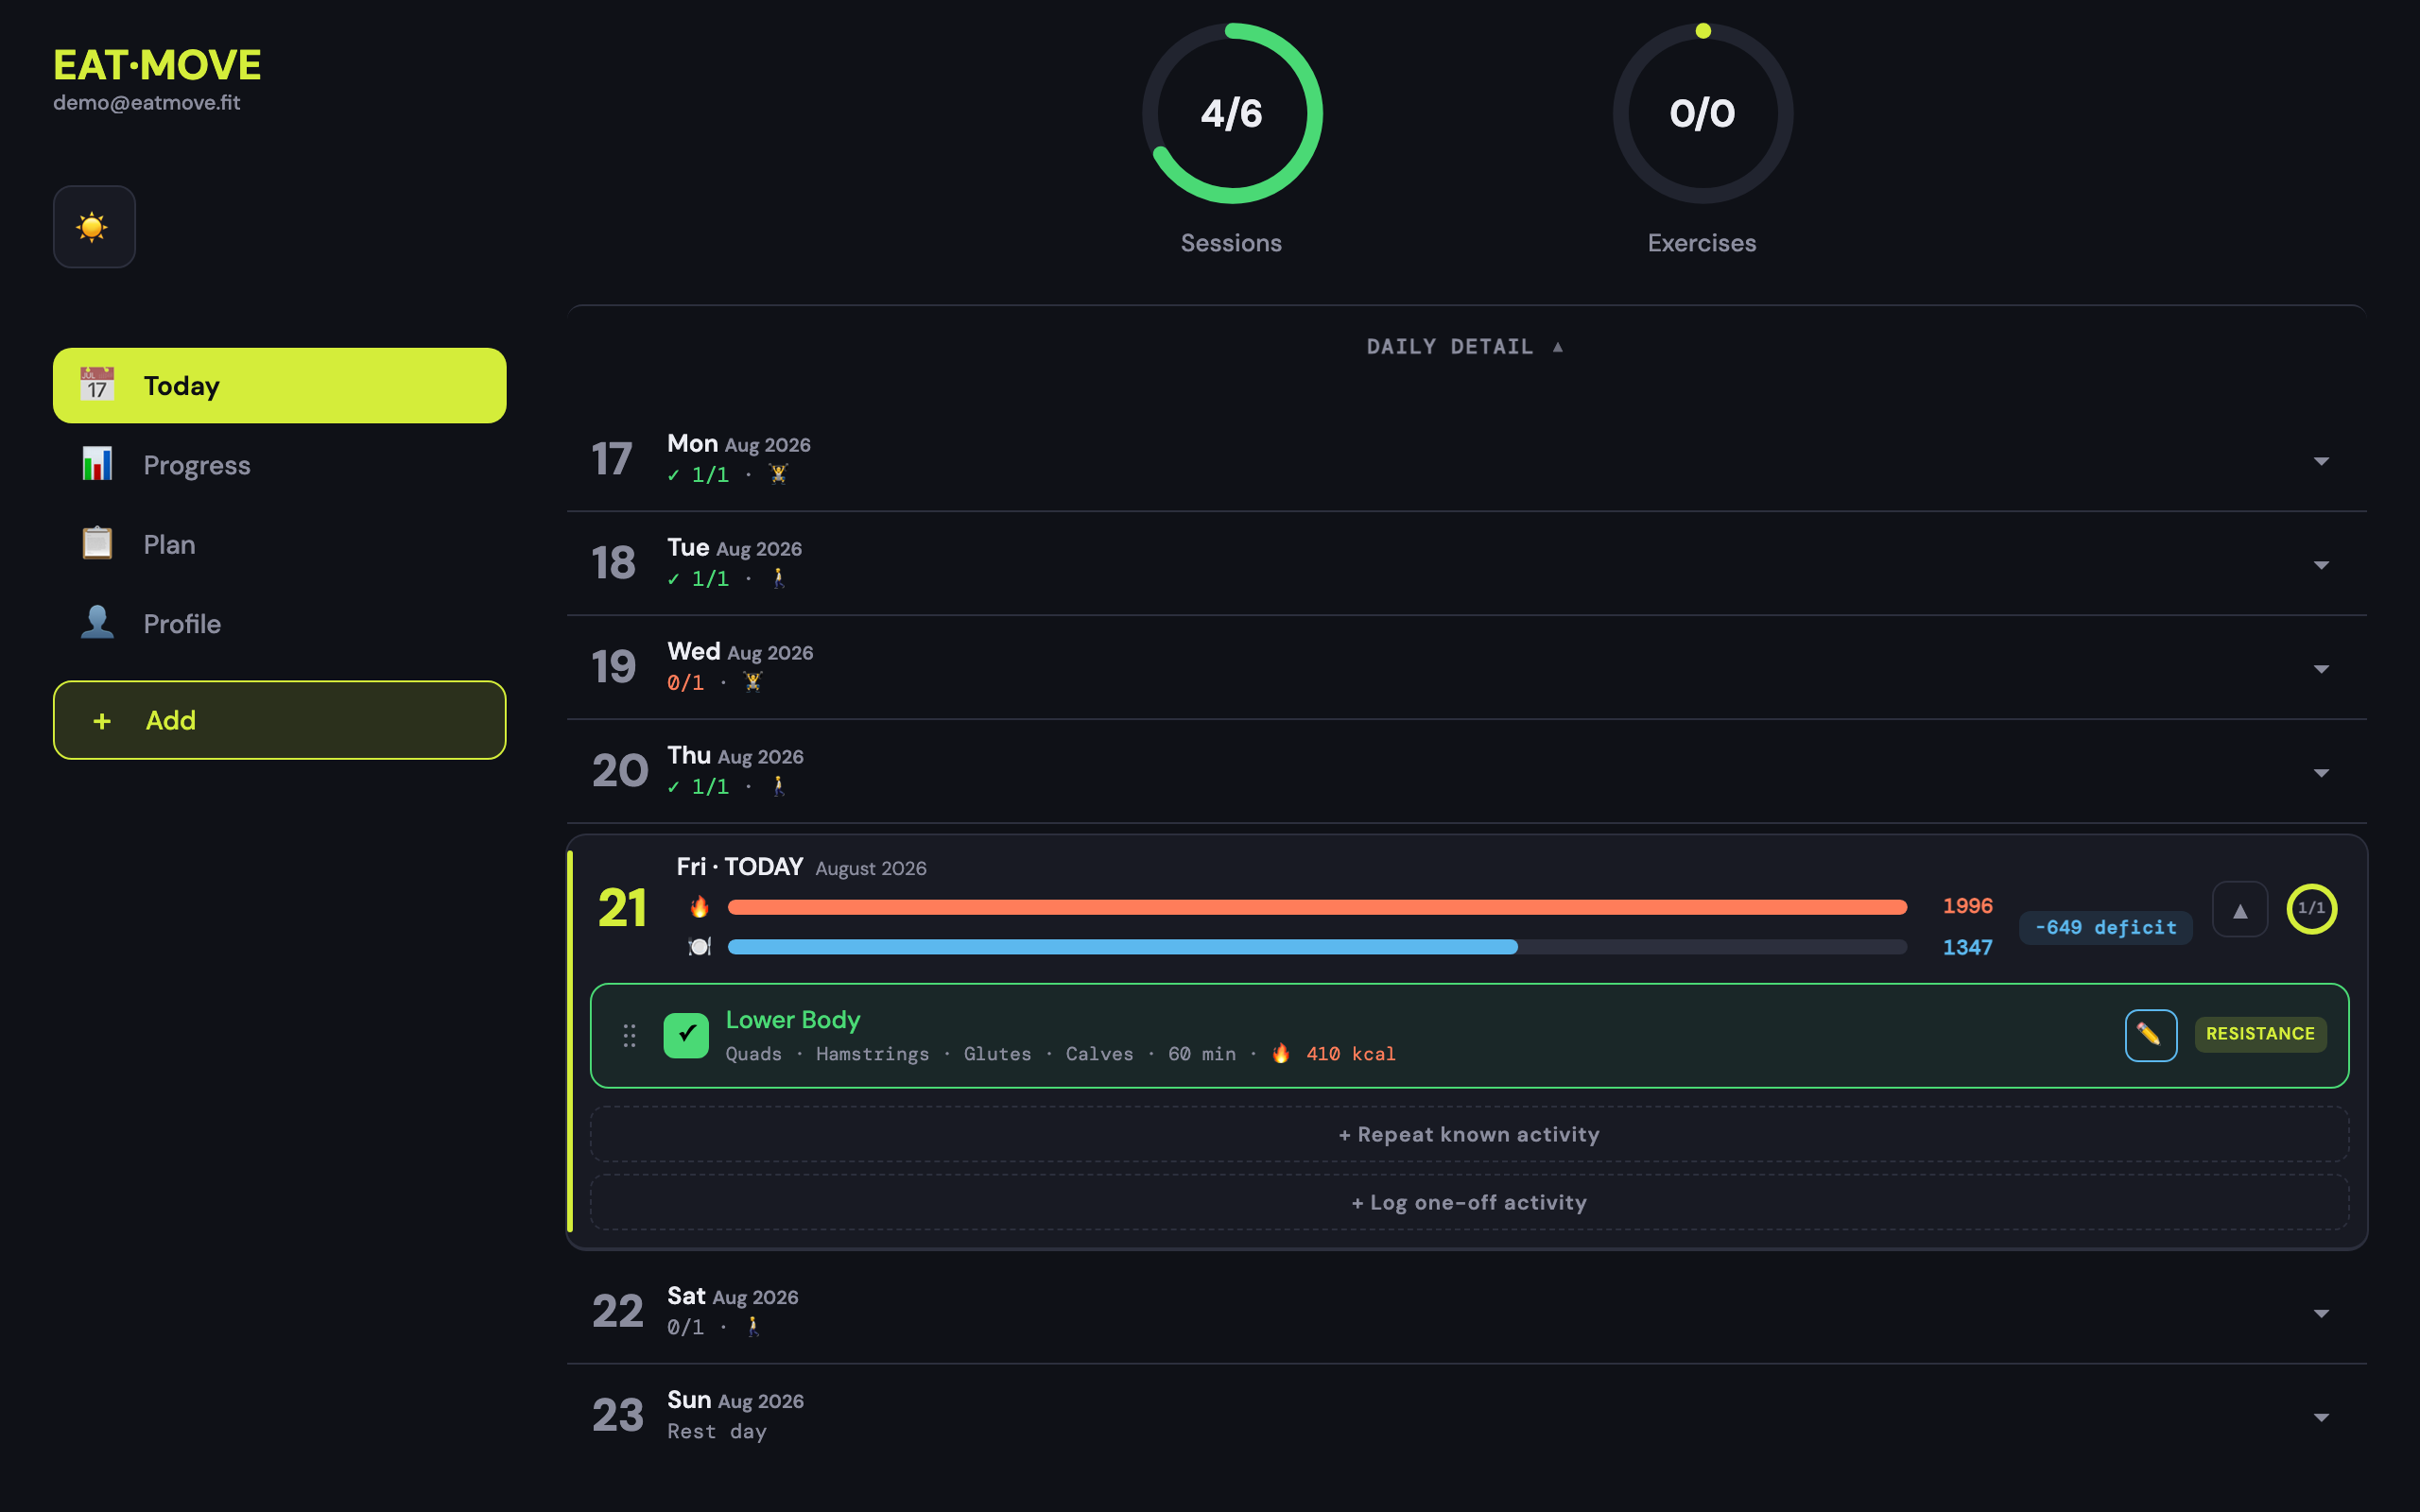Viewport: 2420px width, 1512px height.
Task: Click the orange calories burned bar
Action: pyautogui.click(x=1317, y=907)
